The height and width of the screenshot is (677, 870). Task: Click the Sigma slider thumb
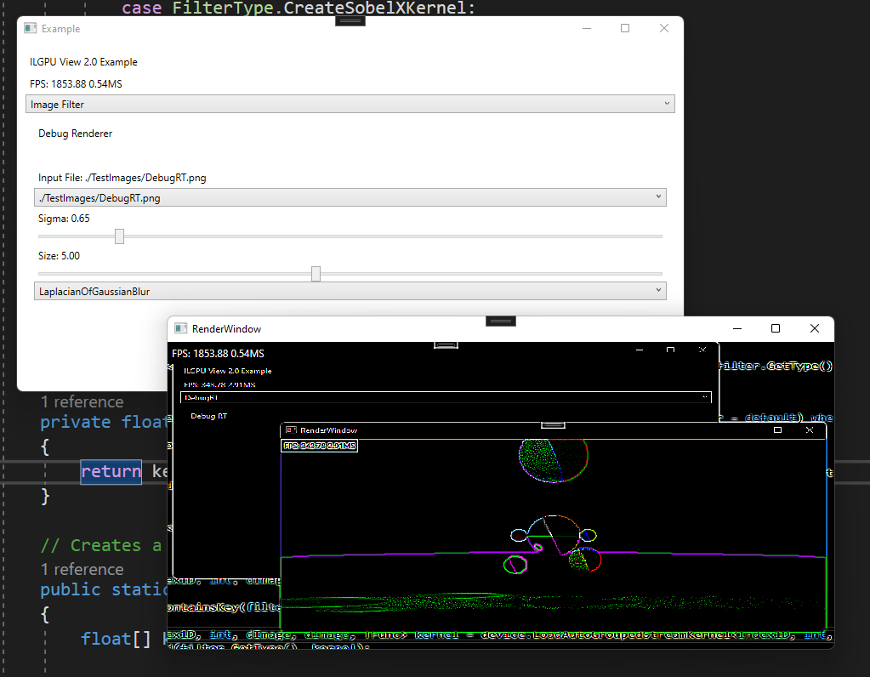pyautogui.click(x=119, y=236)
